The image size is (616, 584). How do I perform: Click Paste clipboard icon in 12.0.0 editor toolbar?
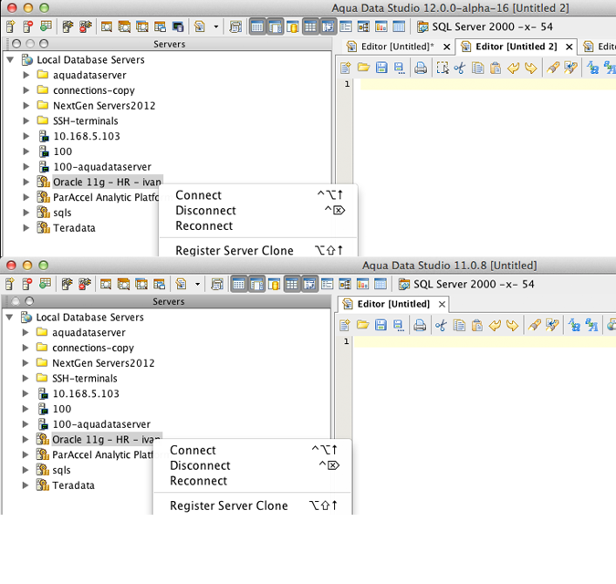(x=496, y=68)
